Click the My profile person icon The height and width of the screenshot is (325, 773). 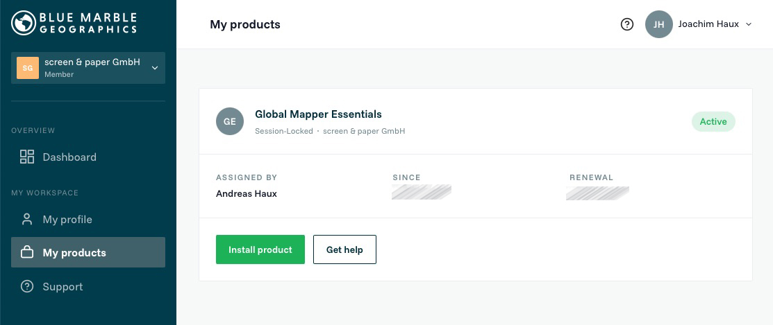[x=26, y=219]
